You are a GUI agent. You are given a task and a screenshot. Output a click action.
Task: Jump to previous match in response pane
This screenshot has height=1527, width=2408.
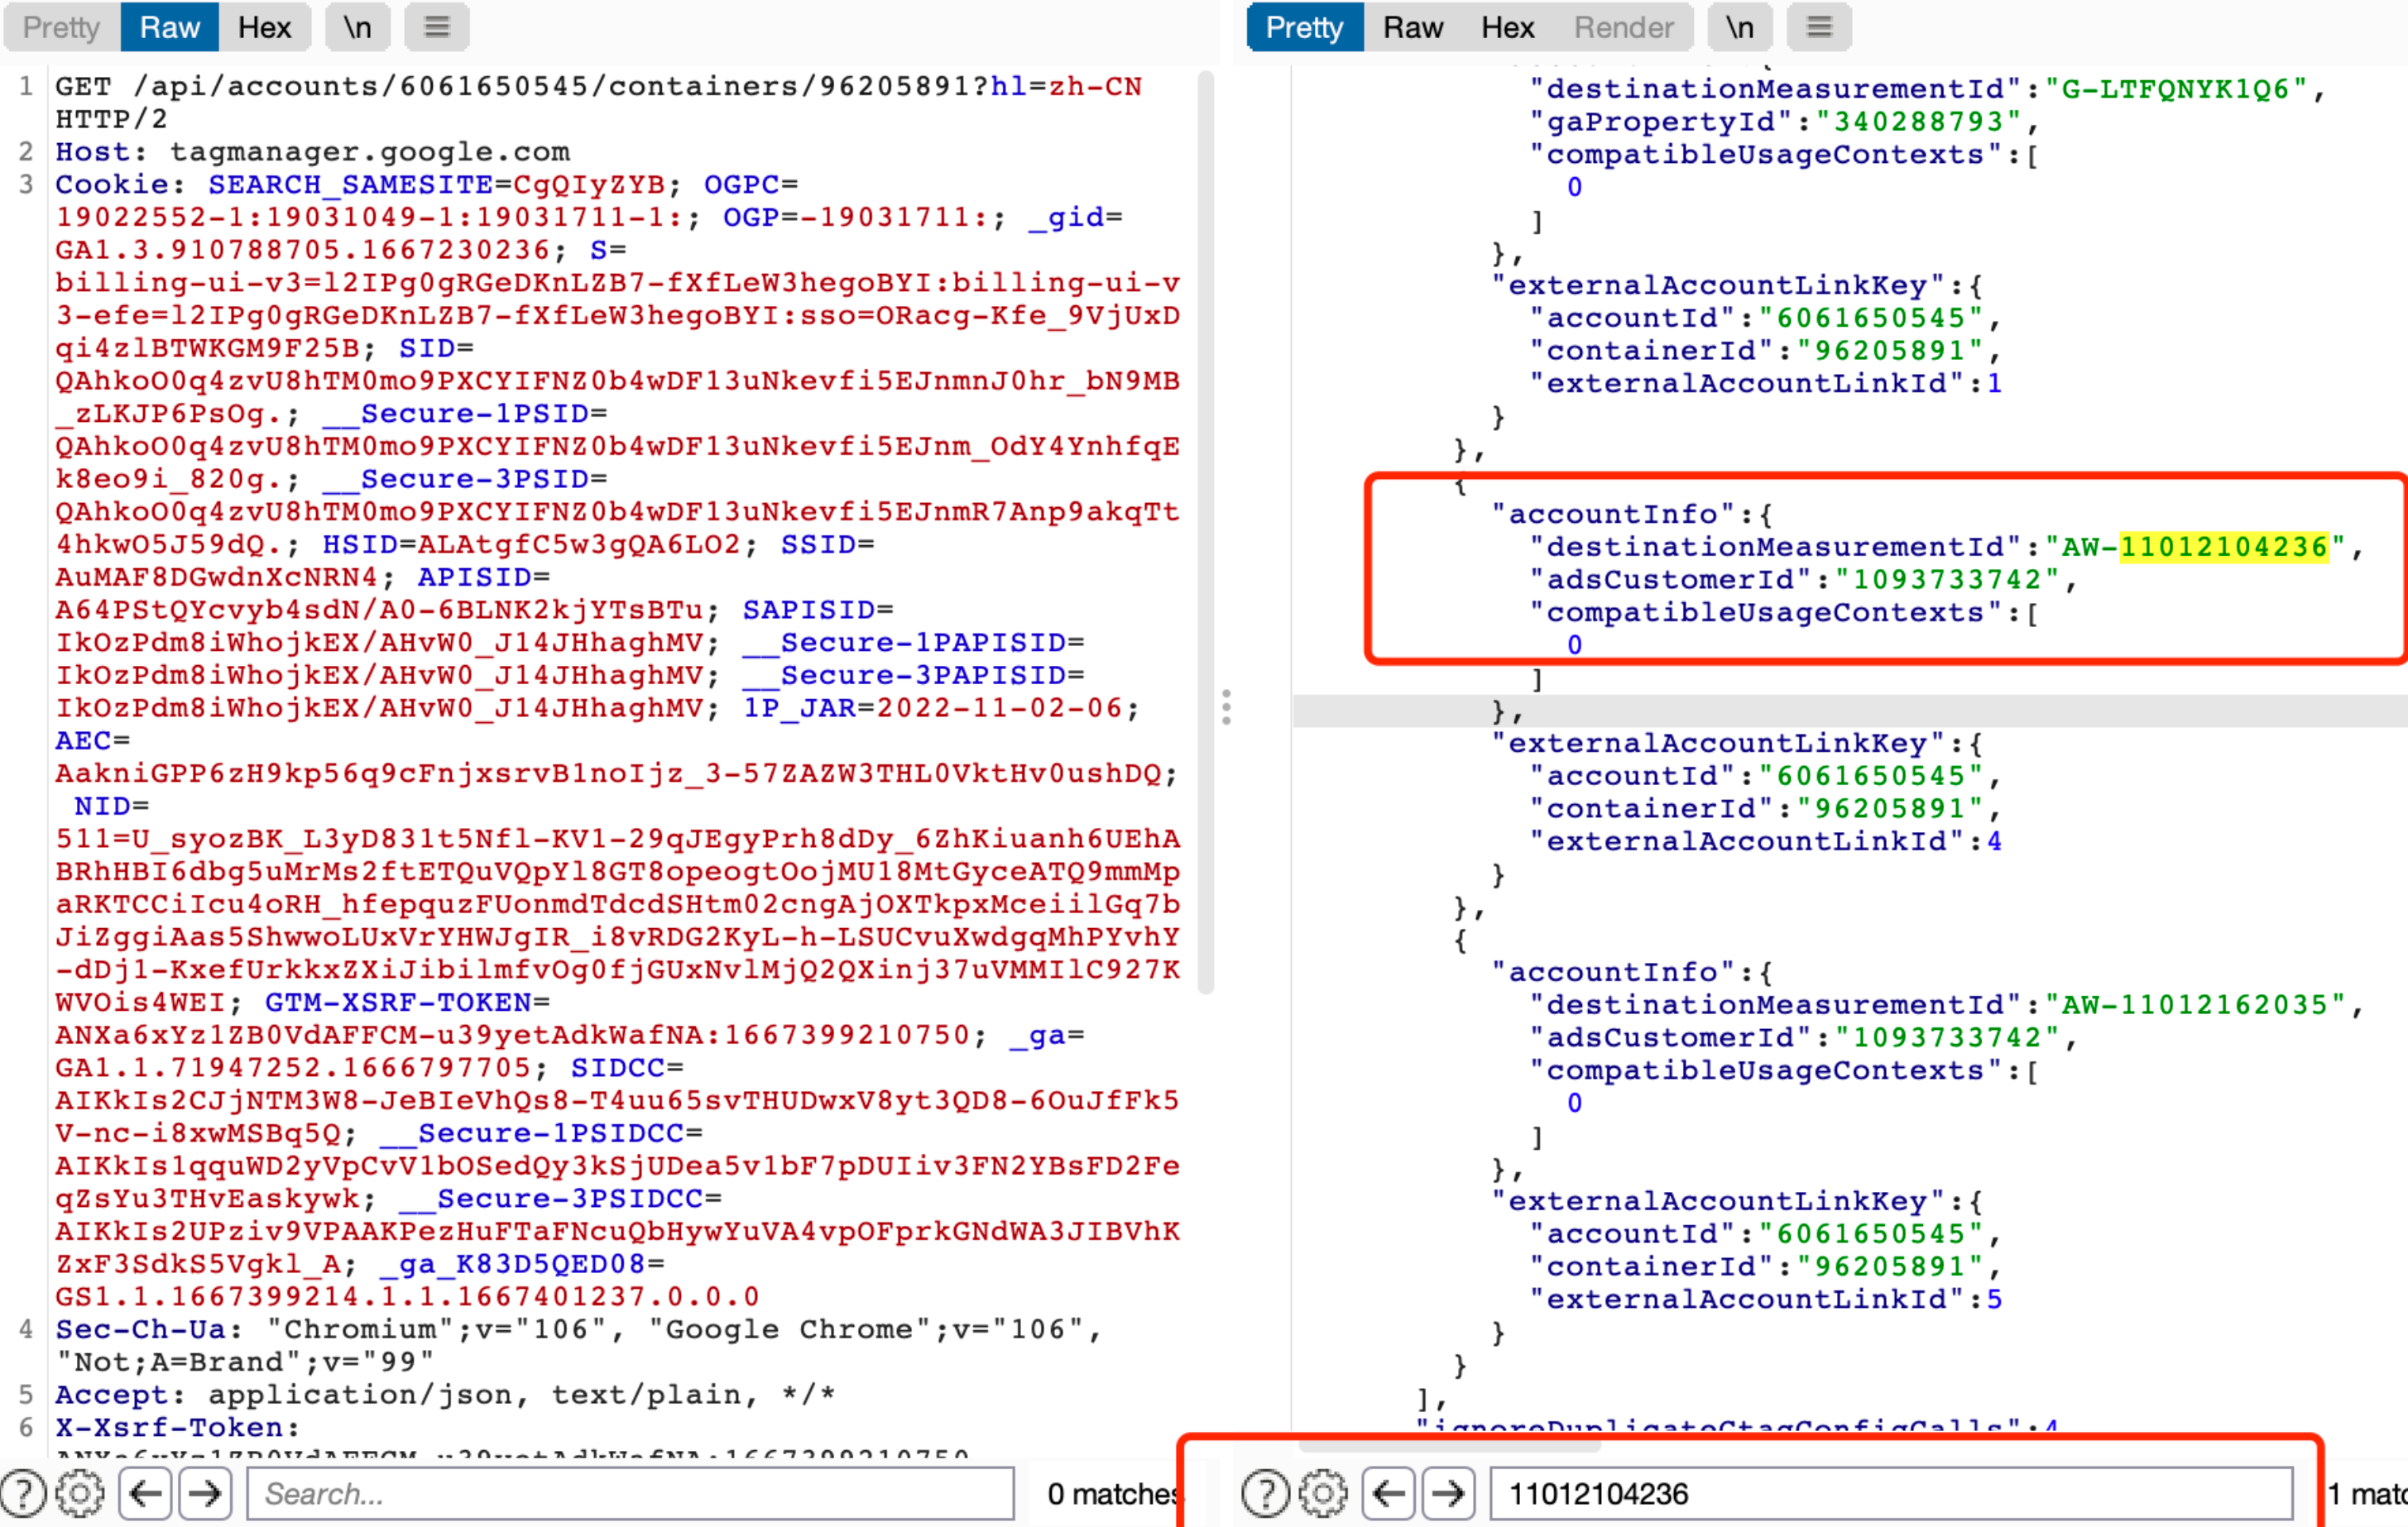click(x=1389, y=1493)
